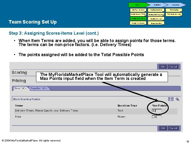Select the green Set-Up phase arrow
This screenshot has height=143, width=191.
coord(139,5)
